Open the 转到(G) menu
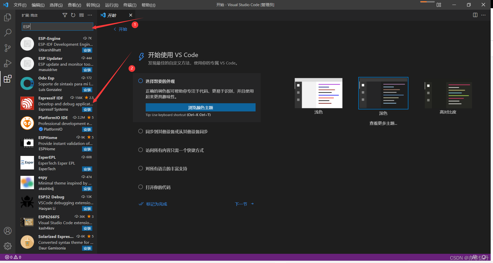493x263 pixels. click(x=93, y=5)
